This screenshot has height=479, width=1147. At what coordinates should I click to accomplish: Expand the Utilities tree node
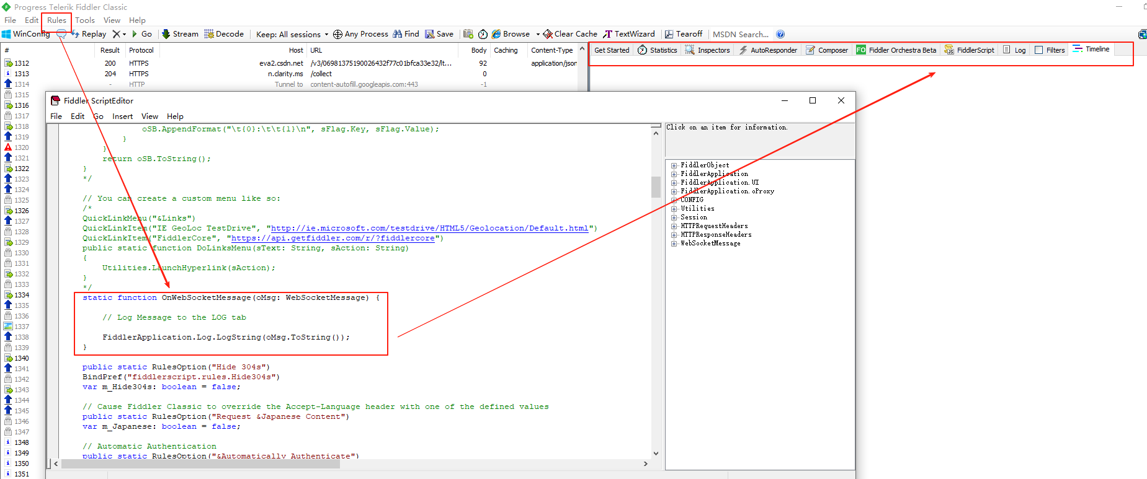point(674,209)
